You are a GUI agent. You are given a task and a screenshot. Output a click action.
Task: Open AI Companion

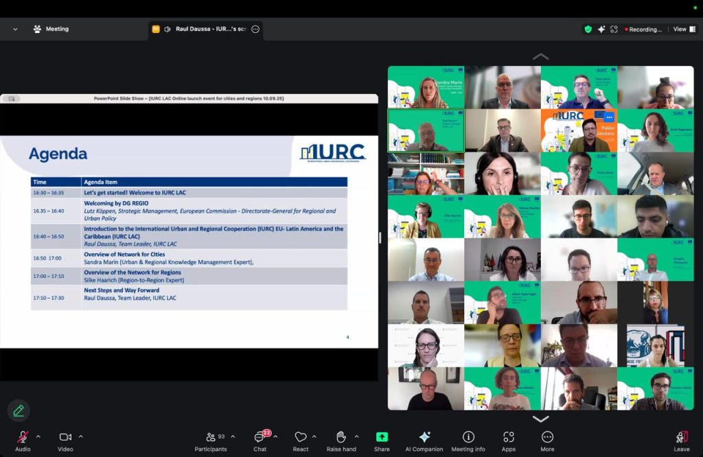(x=424, y=440)
